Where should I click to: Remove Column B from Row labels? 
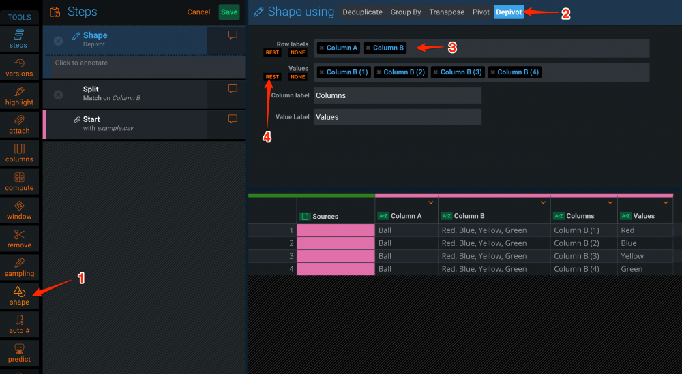coord(368,48)
